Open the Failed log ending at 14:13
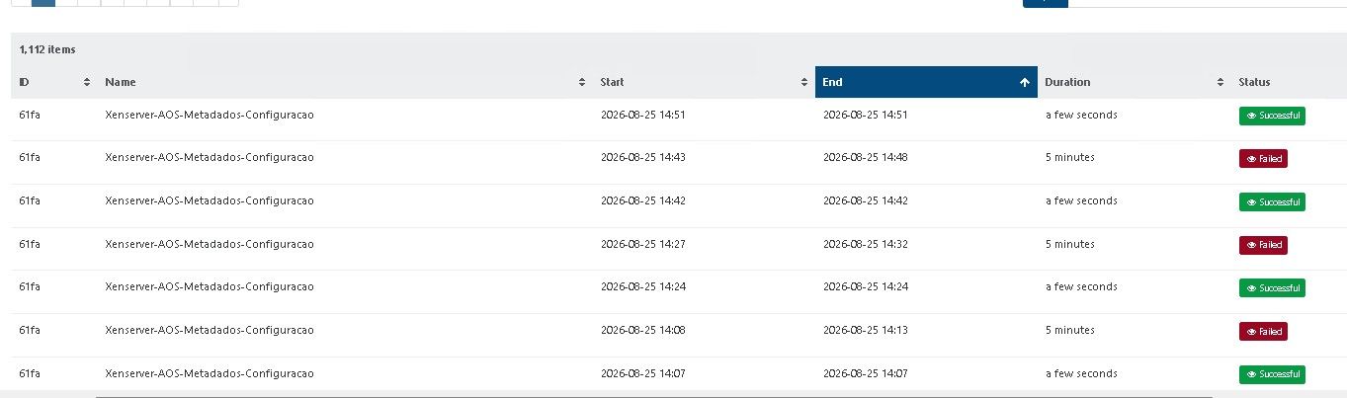 pos(1263,331)
